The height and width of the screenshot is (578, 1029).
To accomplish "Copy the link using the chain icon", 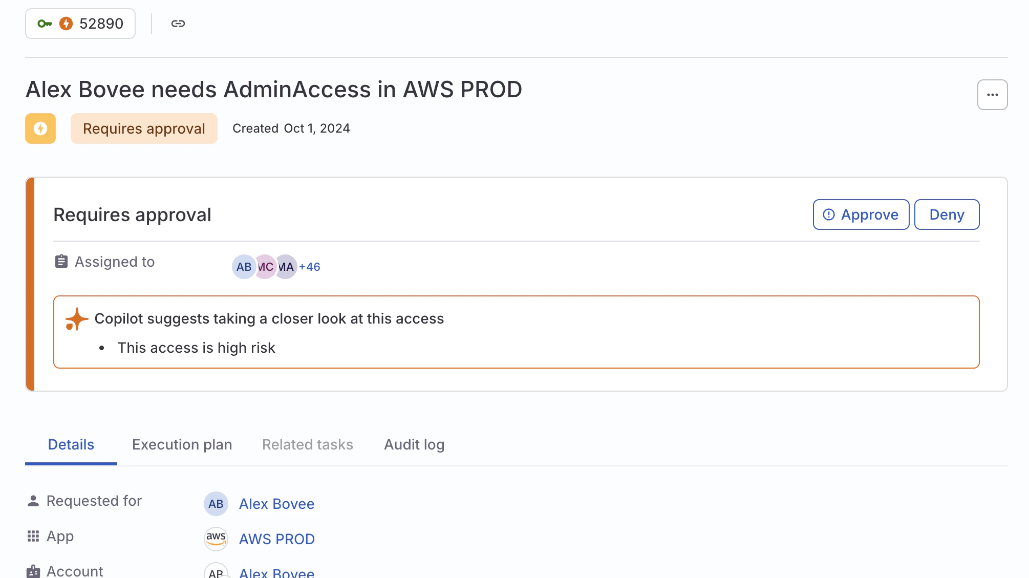I will (178, 23).
